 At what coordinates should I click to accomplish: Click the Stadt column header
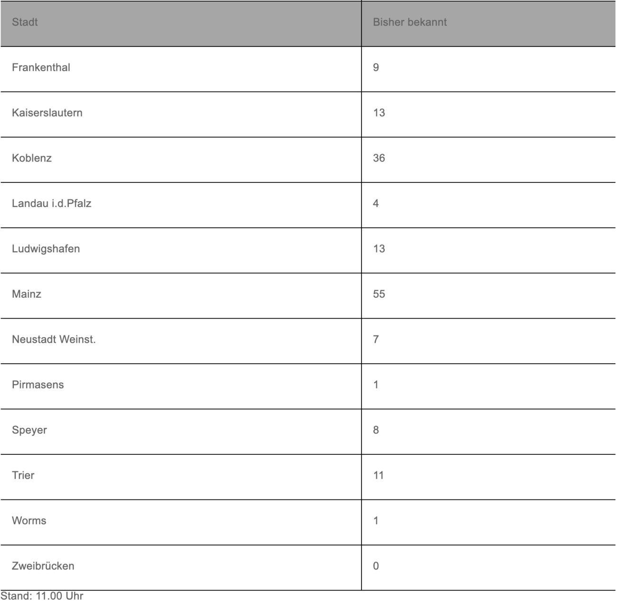point(25,22)
